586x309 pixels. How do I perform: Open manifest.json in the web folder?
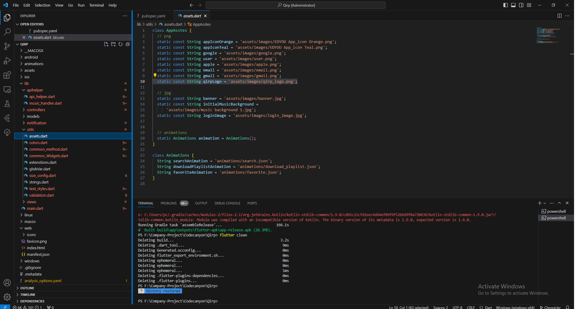click(x=38, y=254)
